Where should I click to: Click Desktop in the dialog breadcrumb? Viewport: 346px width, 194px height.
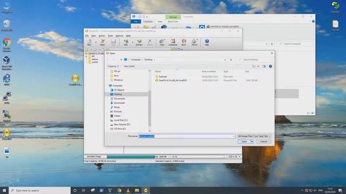(149, 60)
